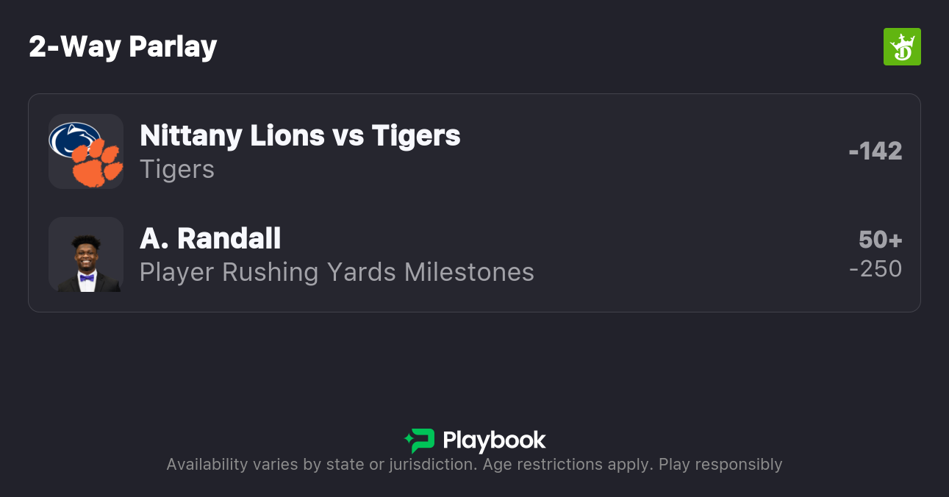
Task: Click the 2-Way Parlay heading
Action: (x=123, y=47)
